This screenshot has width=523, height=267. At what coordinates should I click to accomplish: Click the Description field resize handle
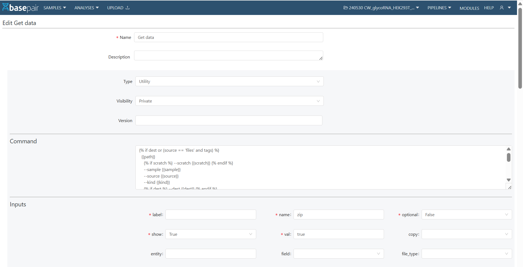[321, 58]
